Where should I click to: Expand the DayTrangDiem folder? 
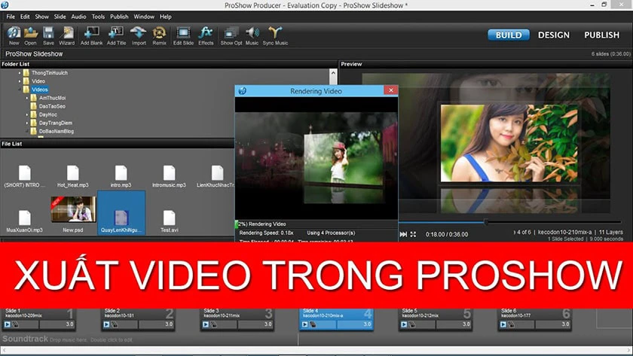coord(27,123)
